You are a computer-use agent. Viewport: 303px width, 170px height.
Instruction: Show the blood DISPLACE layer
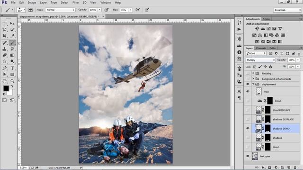[x=248, y=110]
